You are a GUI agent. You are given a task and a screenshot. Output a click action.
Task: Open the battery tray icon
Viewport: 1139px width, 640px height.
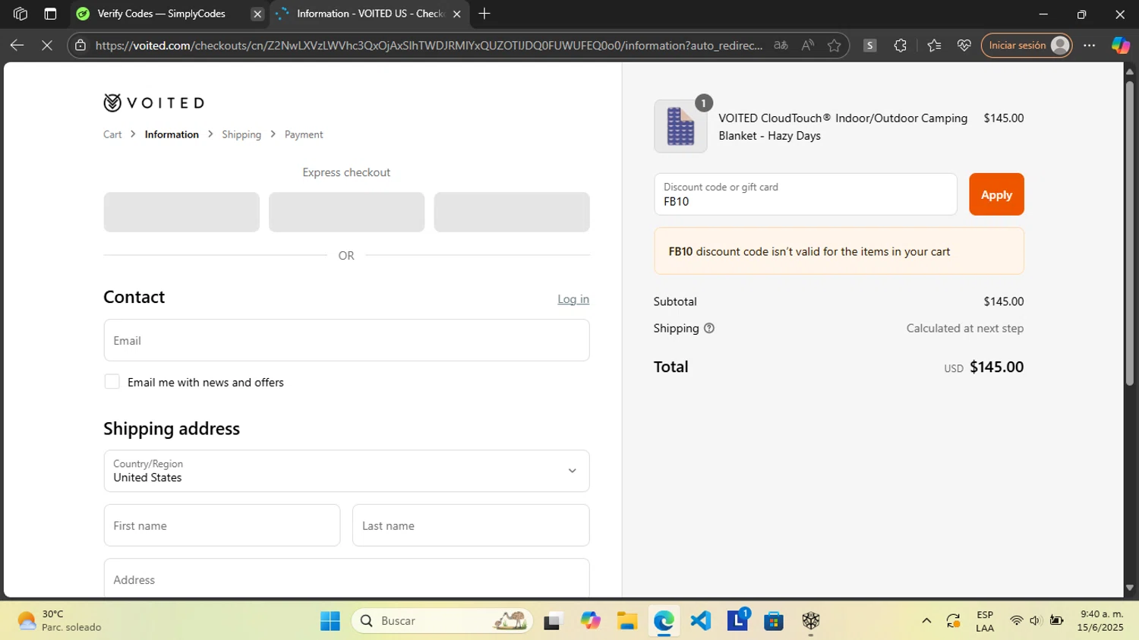1056,621
